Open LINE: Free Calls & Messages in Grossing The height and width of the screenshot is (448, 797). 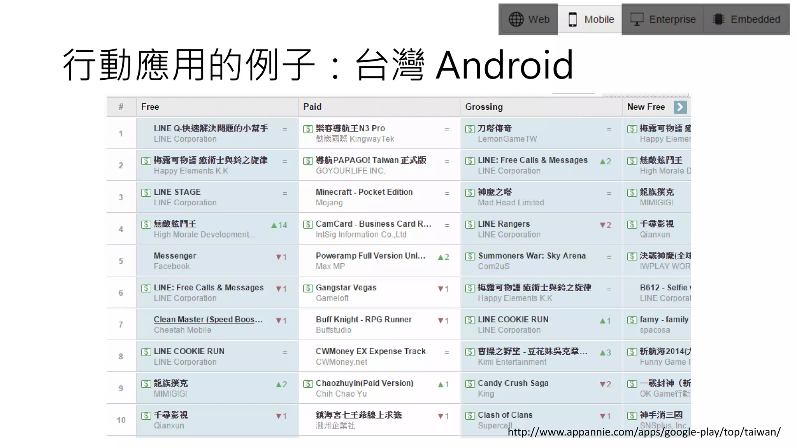pyautogui.click(x=533, y=160)
